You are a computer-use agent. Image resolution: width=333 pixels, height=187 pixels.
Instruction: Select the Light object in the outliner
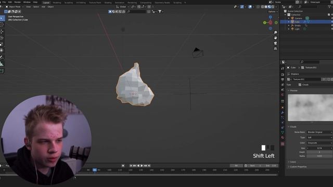[297, 29]
